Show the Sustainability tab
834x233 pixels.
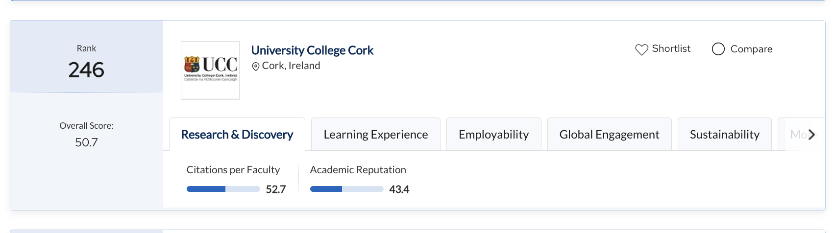tap(725, 134)
